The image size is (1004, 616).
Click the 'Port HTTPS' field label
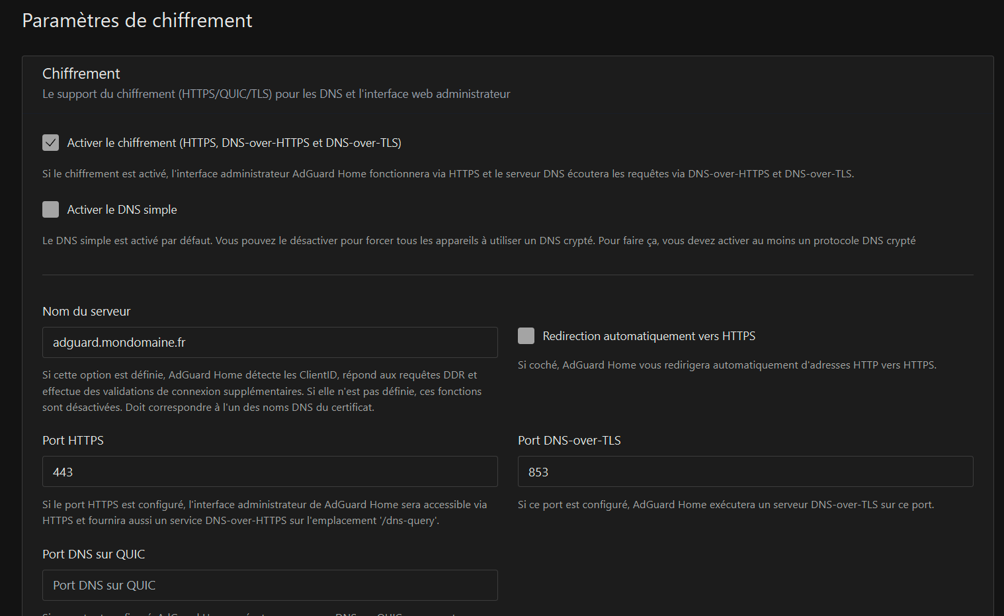coord(73,441)
